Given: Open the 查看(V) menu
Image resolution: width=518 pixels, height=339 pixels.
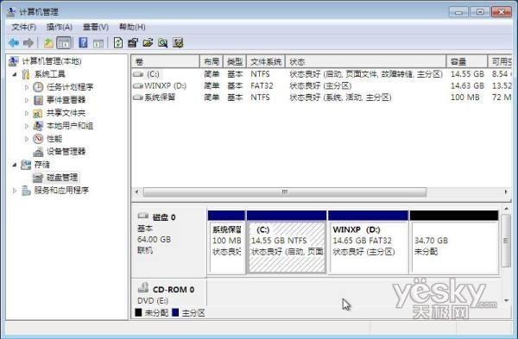Looking at the screenshot, I should point(96,27).
